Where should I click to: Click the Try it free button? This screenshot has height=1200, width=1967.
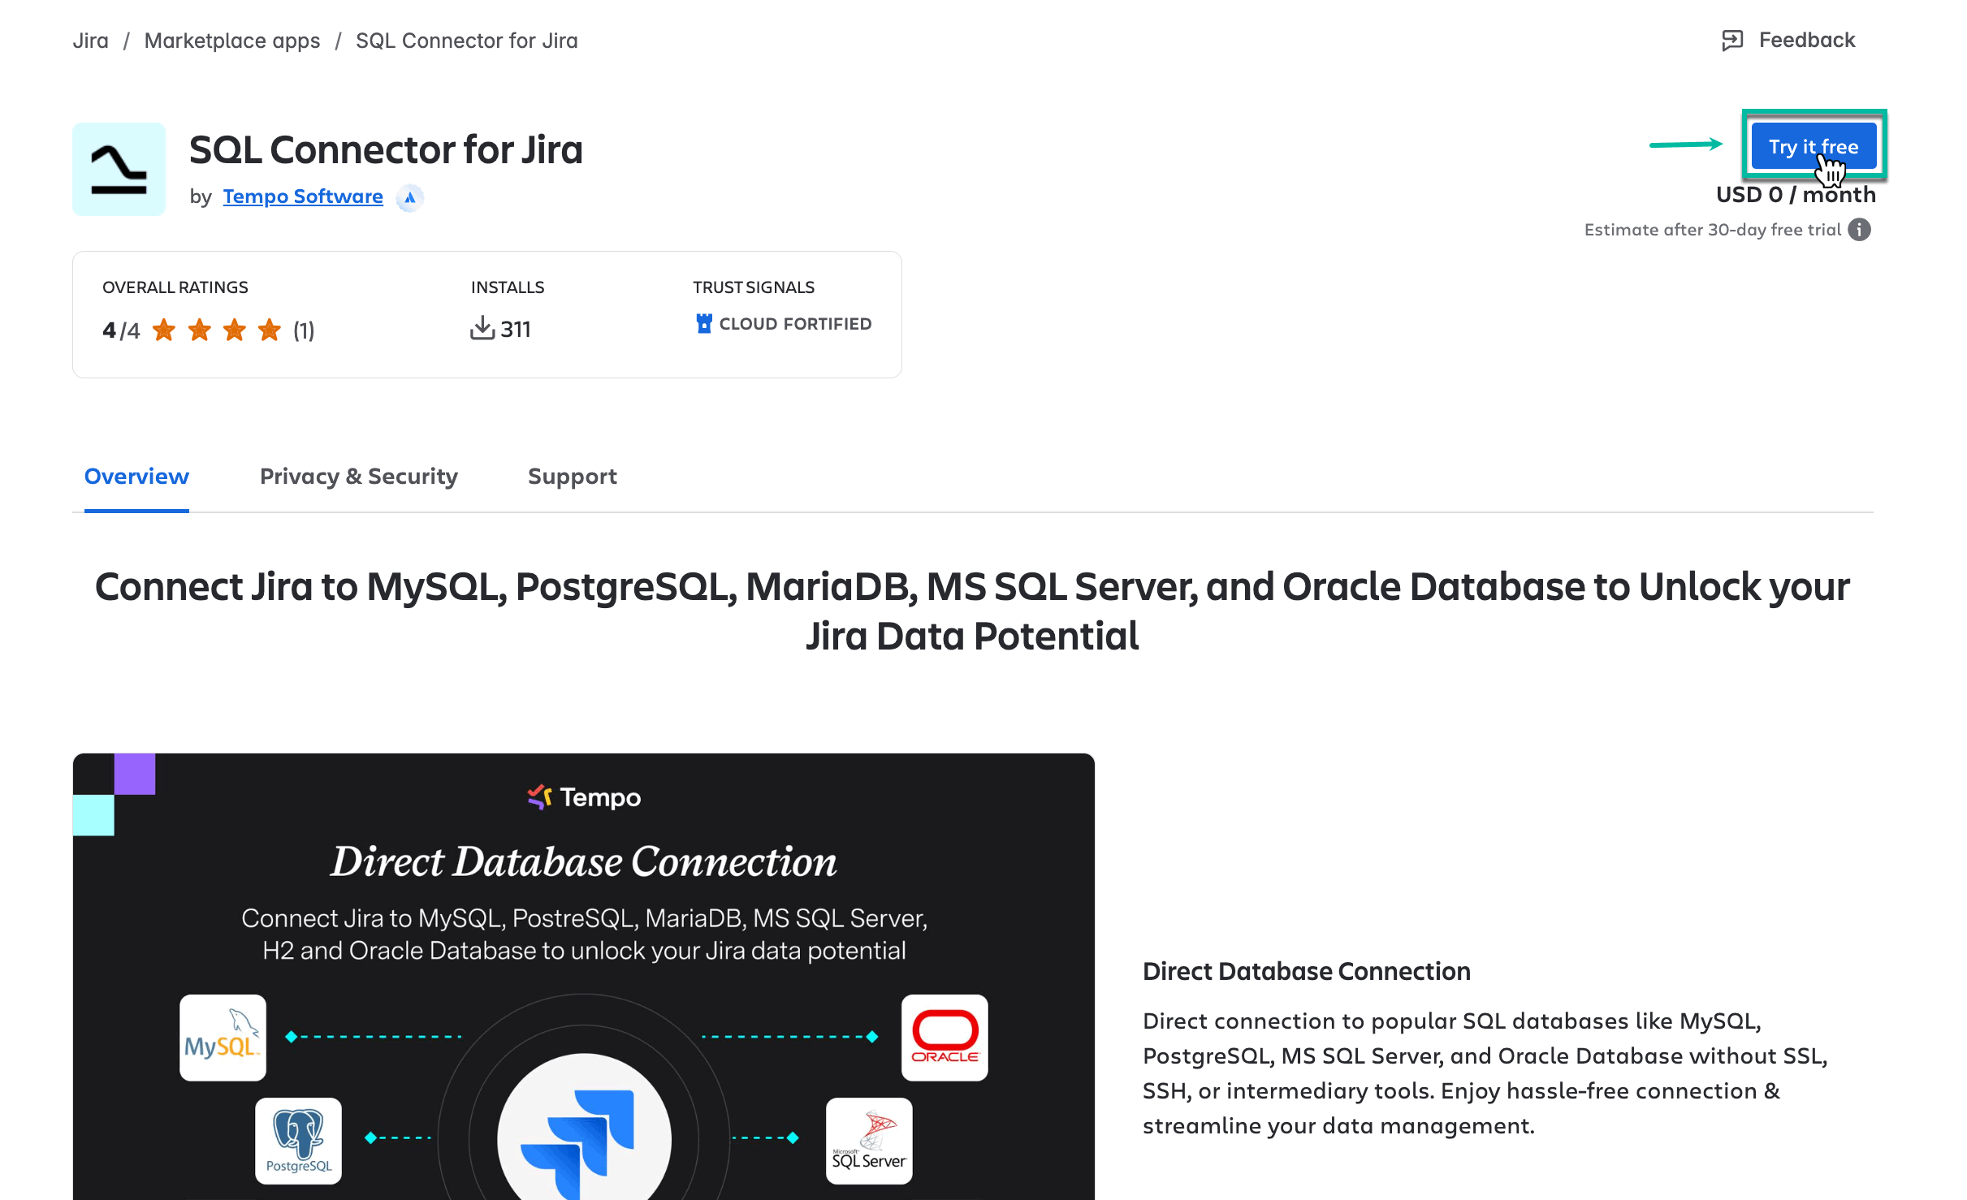point(1814,146)
